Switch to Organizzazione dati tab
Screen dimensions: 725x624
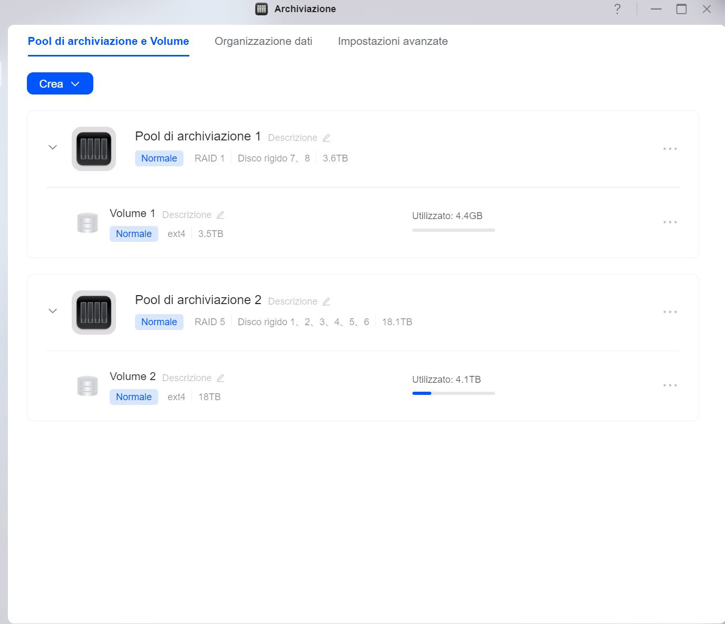[264, 41]
